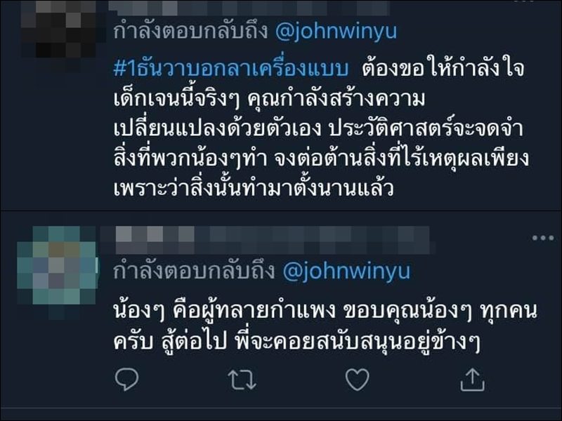Open the partially visible more menu of first tweet
This screenshot has height=421, width=562.
(523, 1)
